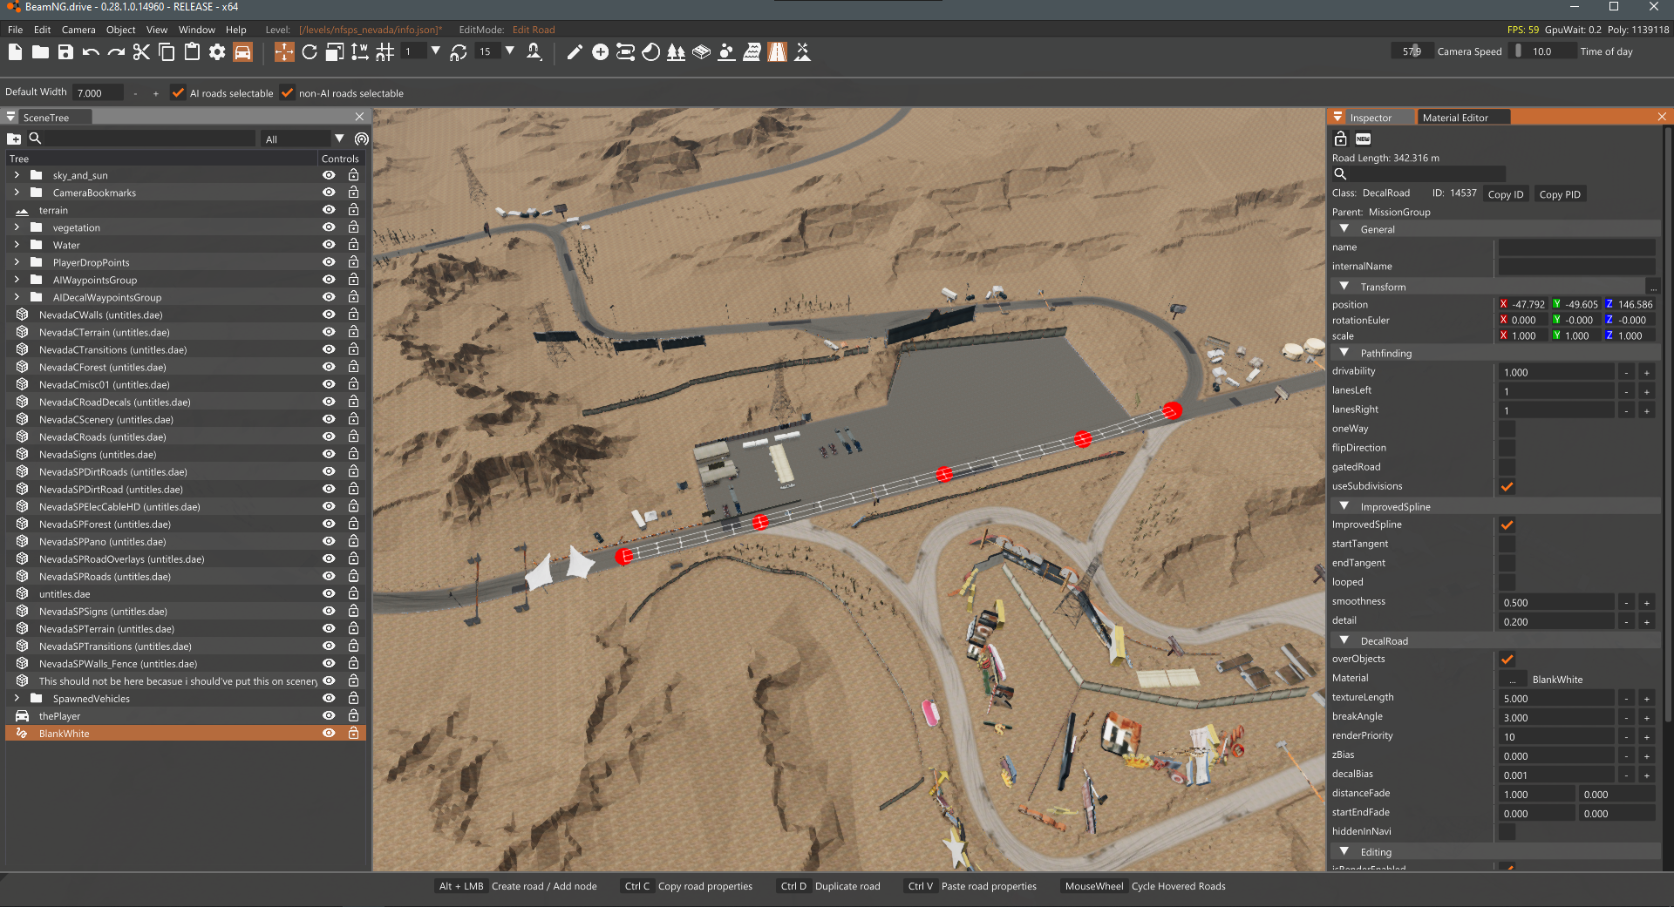Open the SceneTree filter 'All' dropdown
Image resolution: width=1674 pixels, height=907 pixels.
[x=304, y=139]
